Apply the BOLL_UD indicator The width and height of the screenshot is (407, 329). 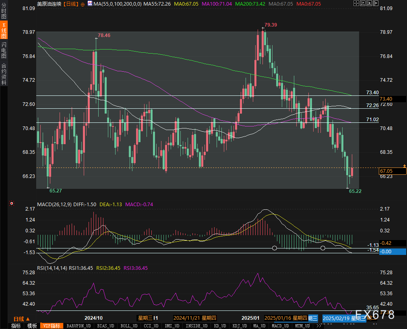pyautogui.click(x=128, y=326)
